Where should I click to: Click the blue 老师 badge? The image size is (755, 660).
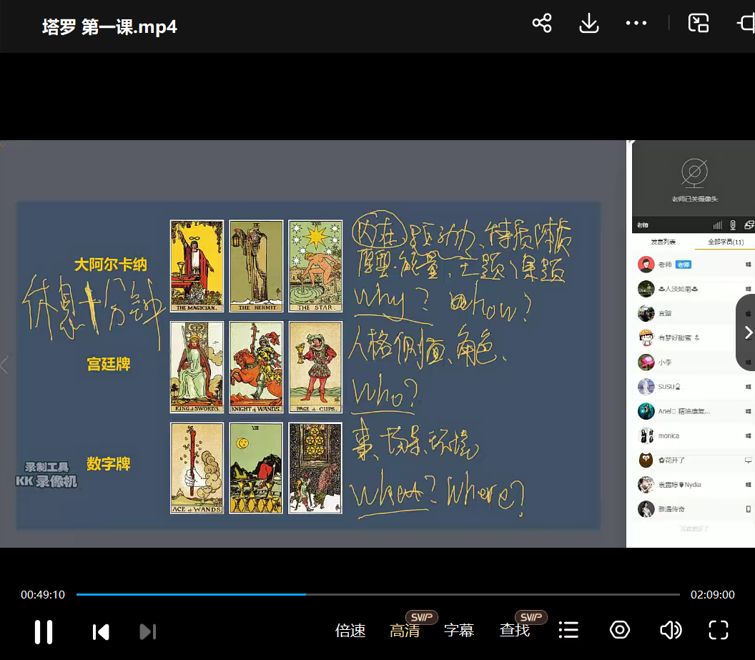point(684,265)
